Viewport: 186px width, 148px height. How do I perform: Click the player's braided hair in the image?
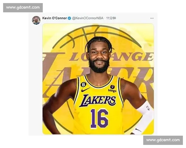[98, 42]
